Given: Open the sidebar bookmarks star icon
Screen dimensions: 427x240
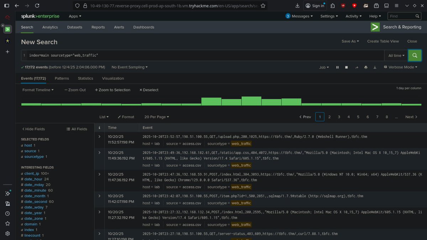Looking at the screenshot, I should 7,224.
